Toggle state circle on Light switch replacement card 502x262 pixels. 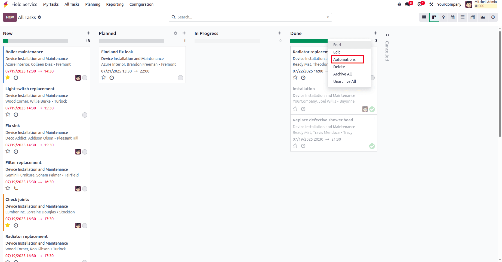tap(85, 115)
